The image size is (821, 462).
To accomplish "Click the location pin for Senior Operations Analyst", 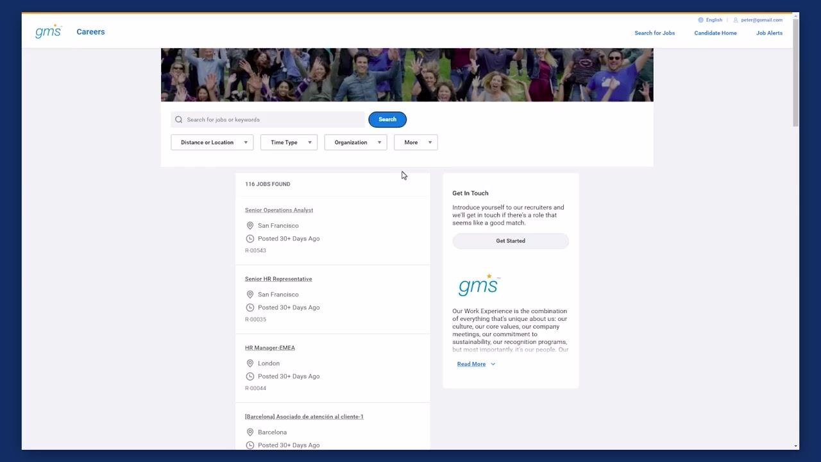I will click(250, 226).
